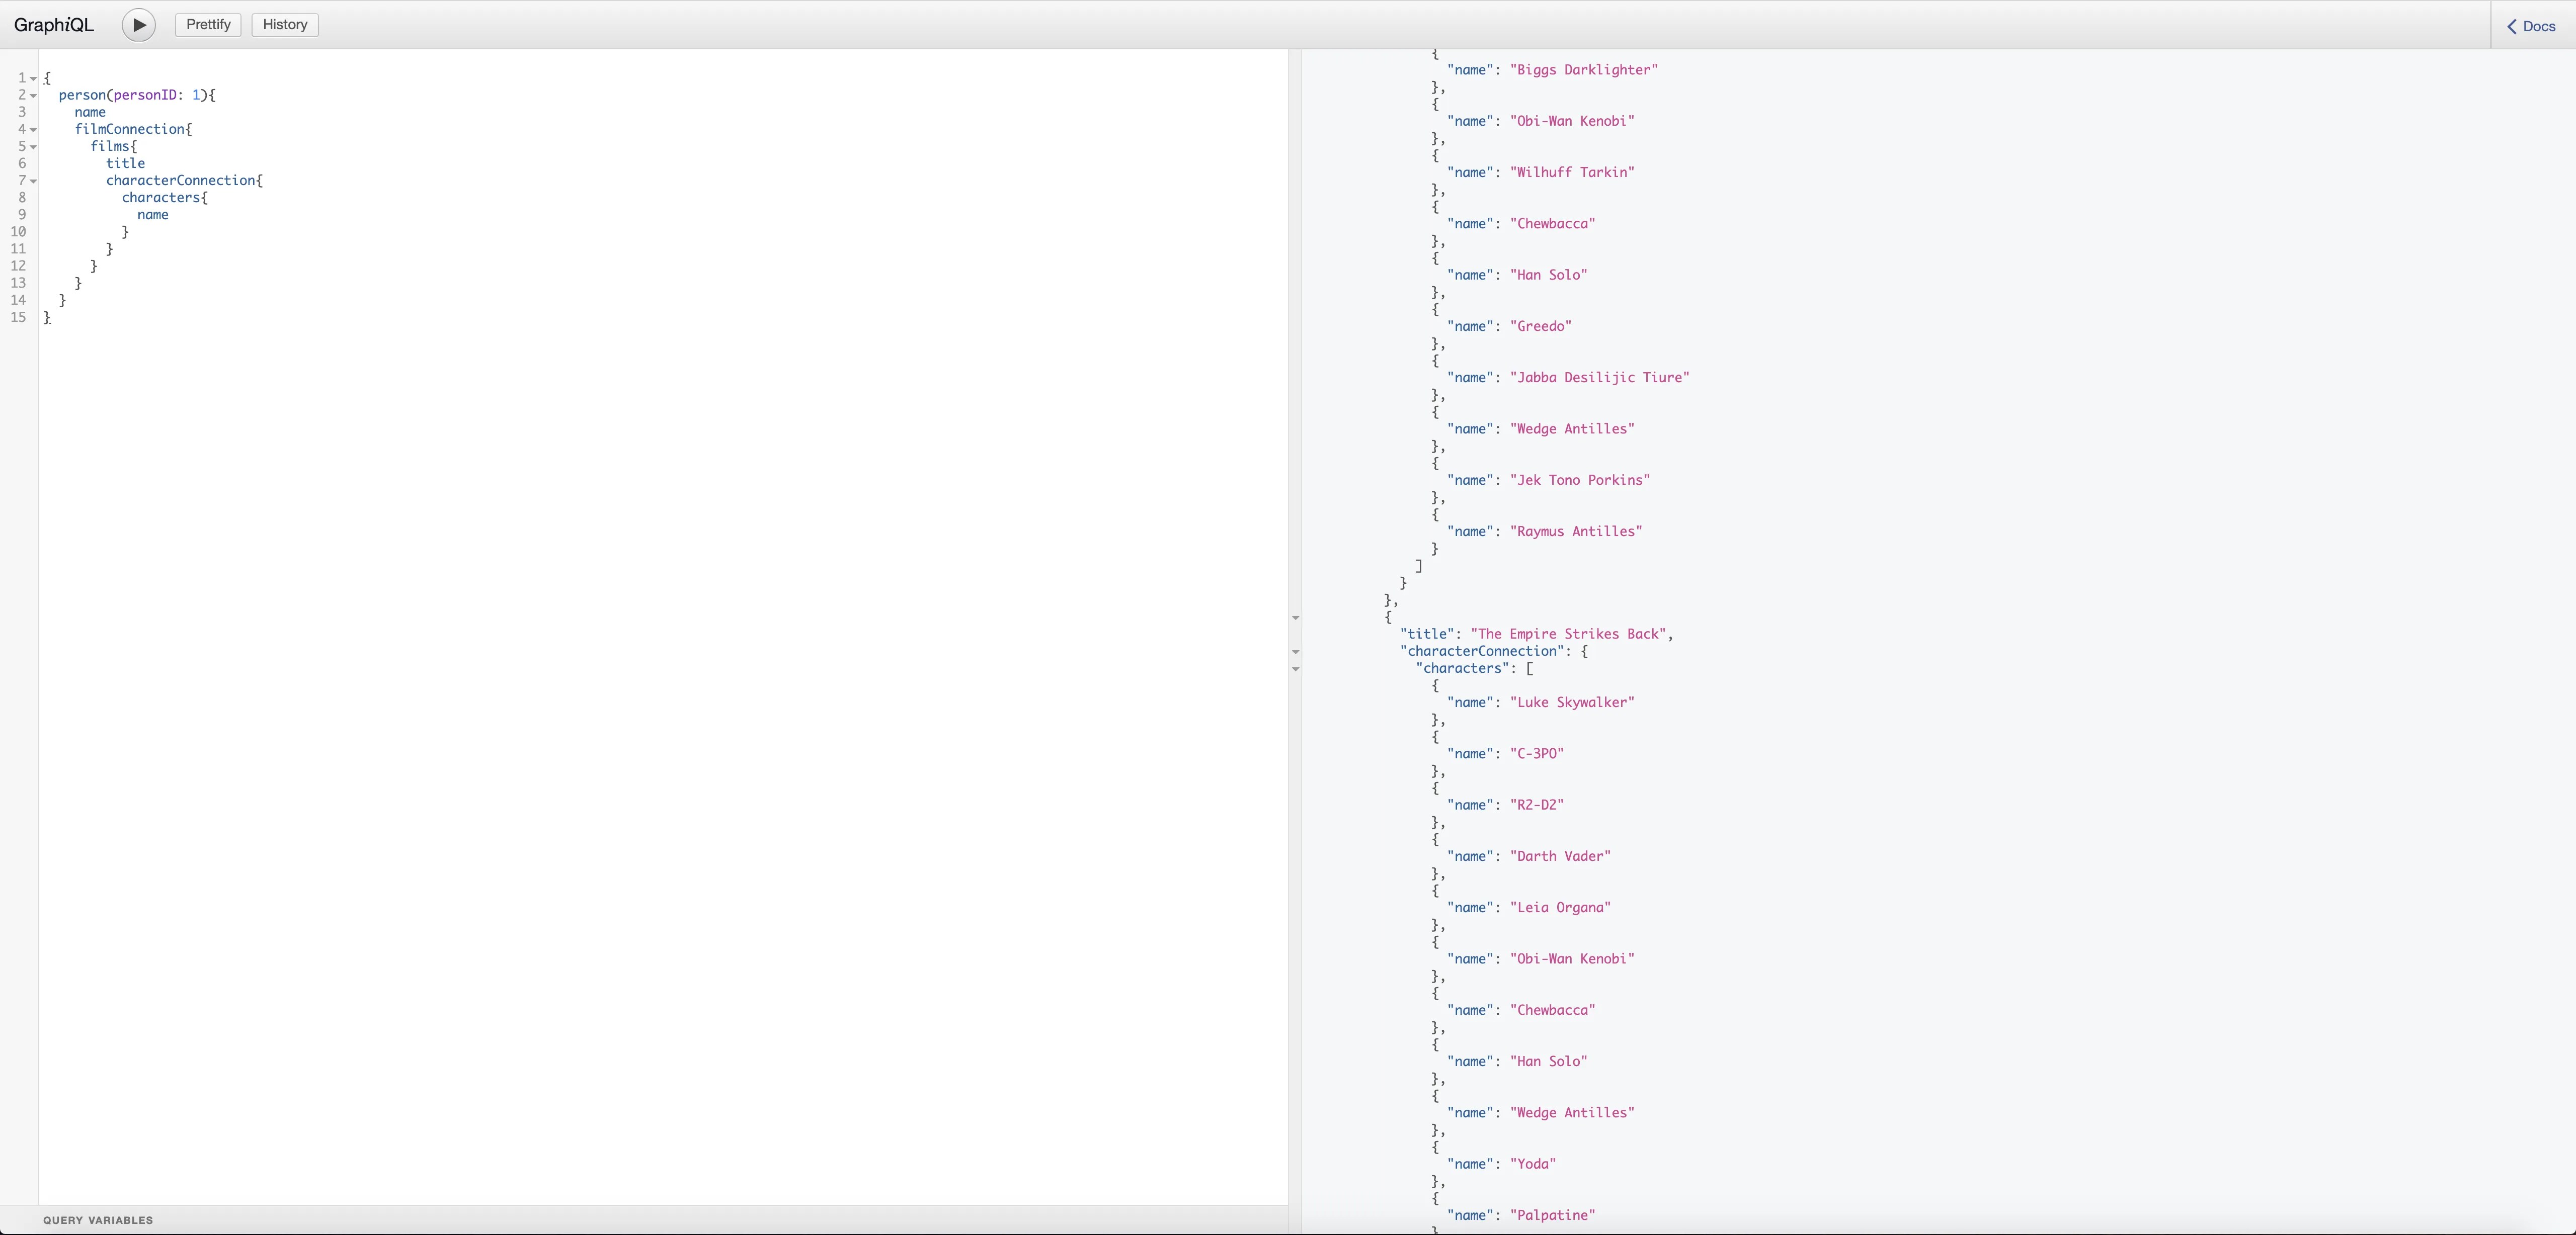Click "Luke Skywalker" in the results

pyautogui.click(x=1572, y=702)
